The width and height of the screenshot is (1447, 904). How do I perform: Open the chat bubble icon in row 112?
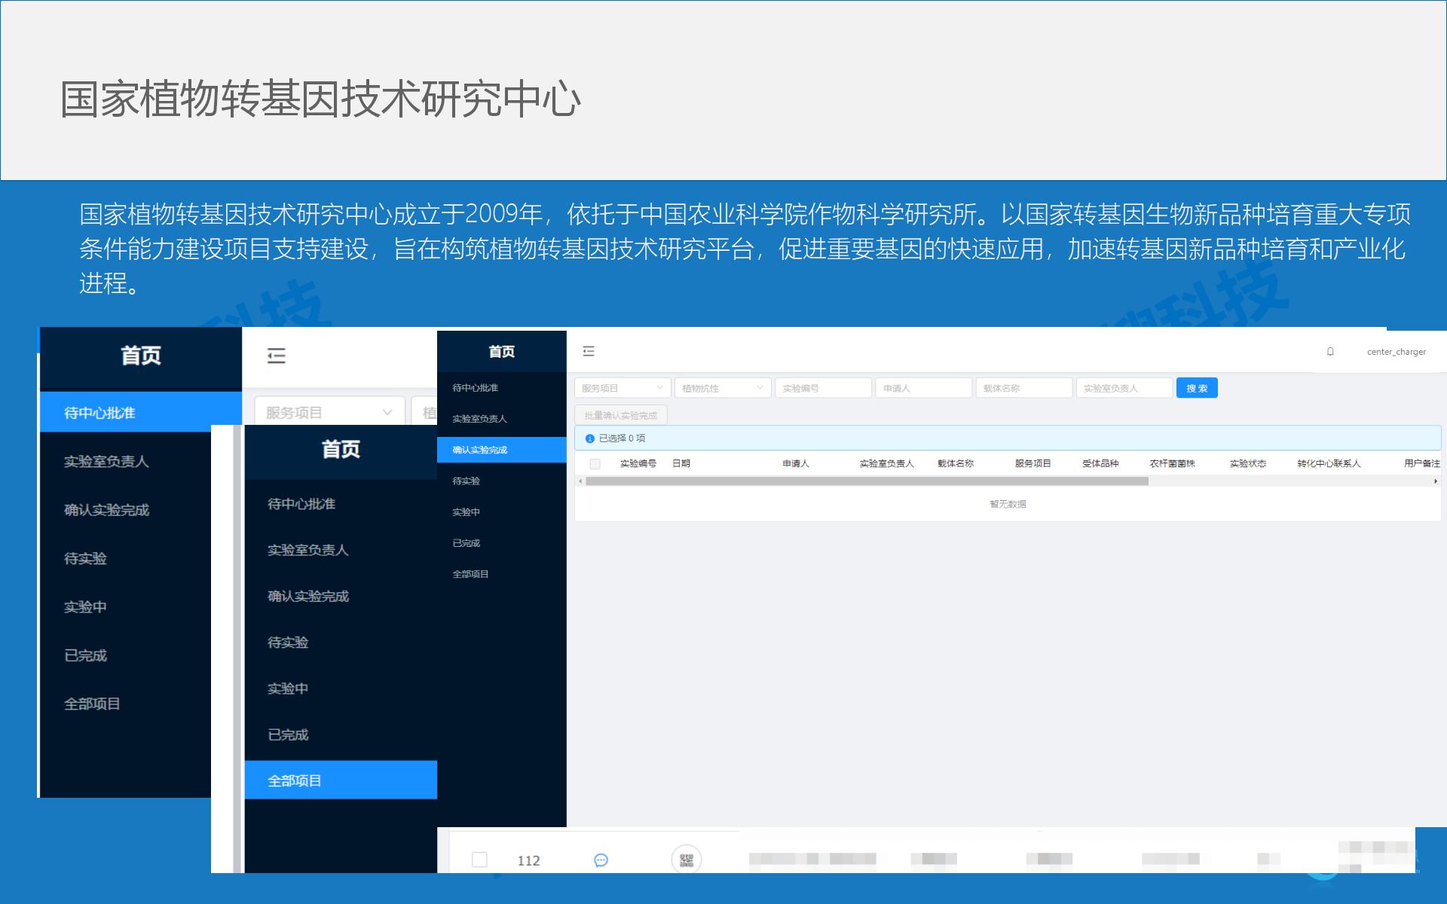(601, 860)
